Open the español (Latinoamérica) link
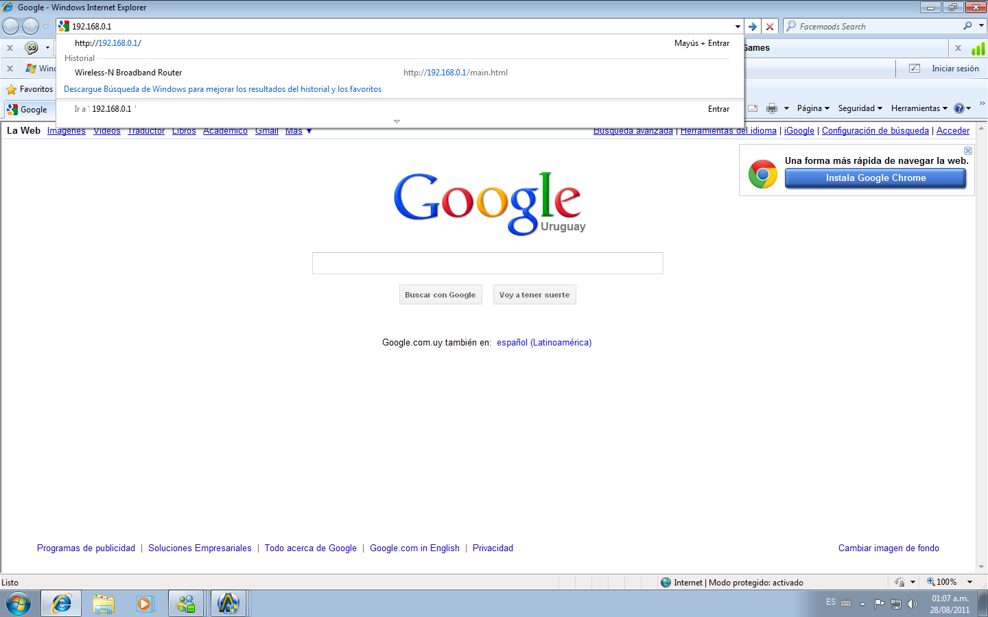This screenshot has height=617, width=988. [544, 343]
